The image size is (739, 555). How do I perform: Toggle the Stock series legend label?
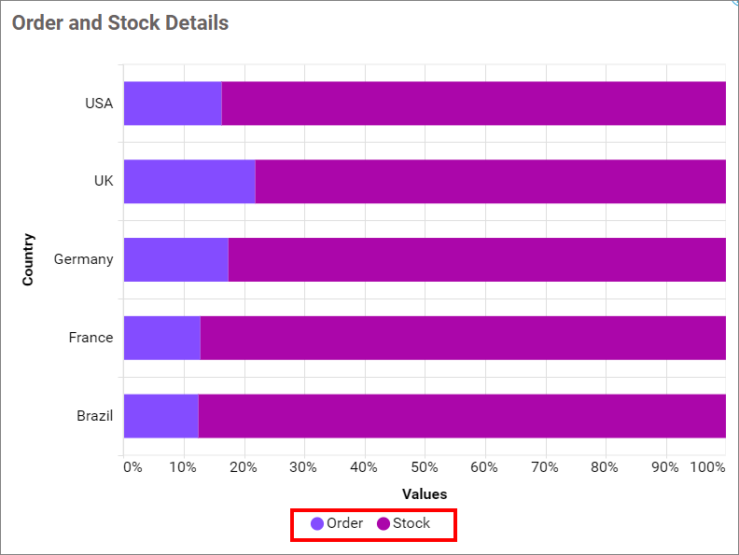coord(411,523)
